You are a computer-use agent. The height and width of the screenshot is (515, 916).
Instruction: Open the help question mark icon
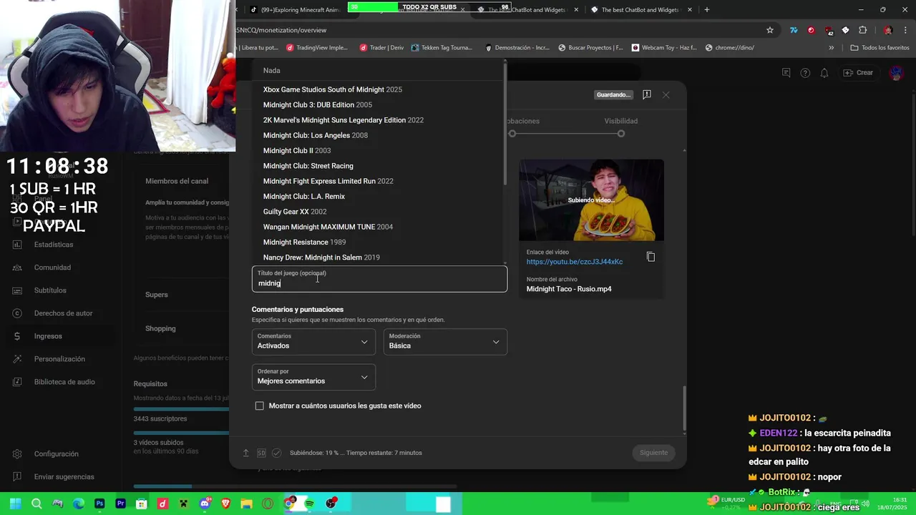(x=805, y=73)
